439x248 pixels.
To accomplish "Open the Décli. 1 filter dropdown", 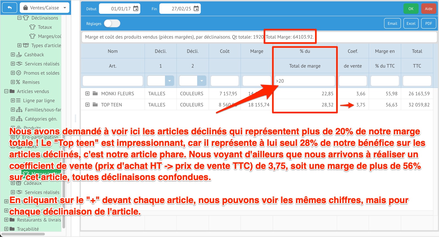I will point(169,81).
